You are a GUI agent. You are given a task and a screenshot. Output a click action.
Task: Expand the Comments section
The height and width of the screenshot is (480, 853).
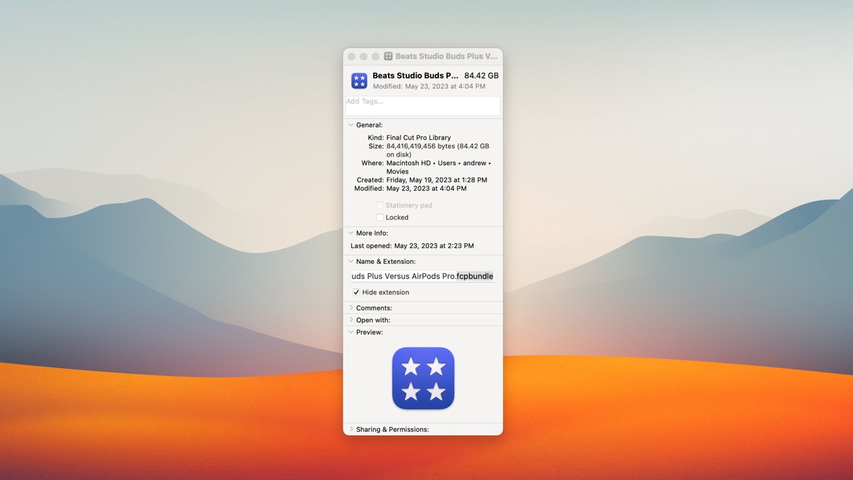tap(351, 308)
